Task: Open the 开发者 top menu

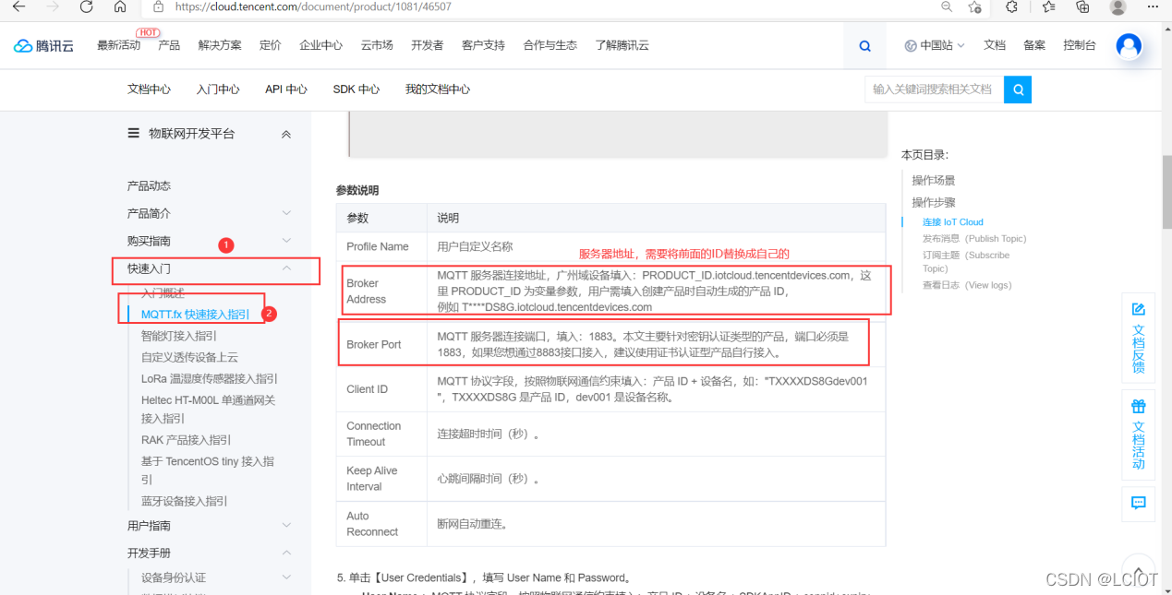Action: [x=427, y=45]
